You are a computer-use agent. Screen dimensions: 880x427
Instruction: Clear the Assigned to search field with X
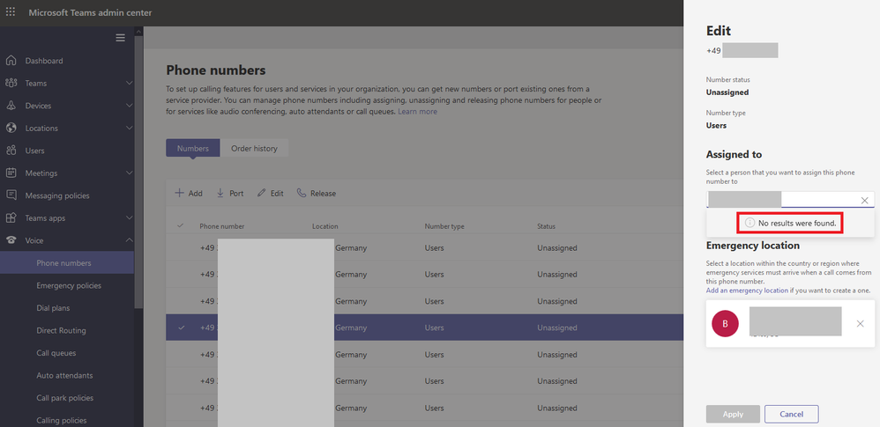864,200
